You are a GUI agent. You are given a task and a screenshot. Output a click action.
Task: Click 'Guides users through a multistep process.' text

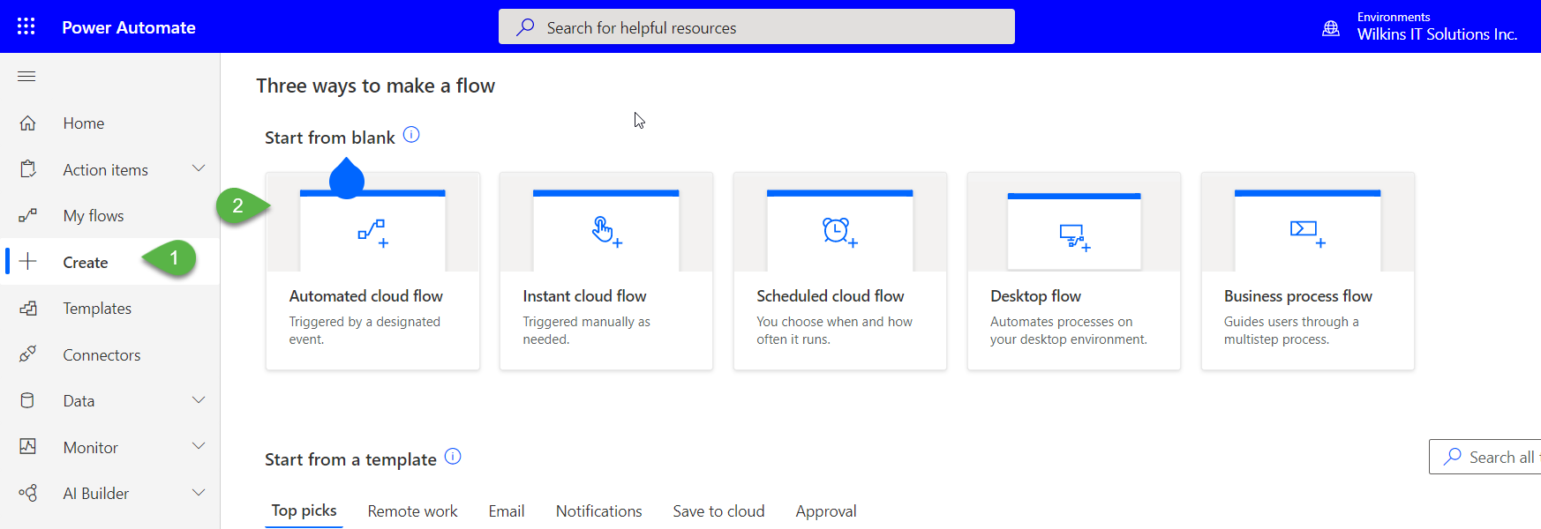(1291, 331)
